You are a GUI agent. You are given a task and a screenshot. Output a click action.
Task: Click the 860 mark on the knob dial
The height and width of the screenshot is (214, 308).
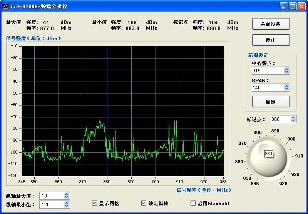pos(239,162)
